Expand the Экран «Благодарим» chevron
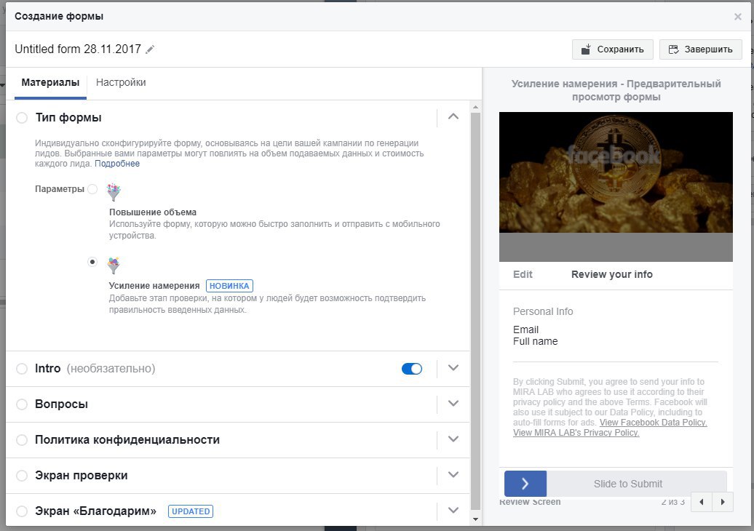 tap(453, 511)
